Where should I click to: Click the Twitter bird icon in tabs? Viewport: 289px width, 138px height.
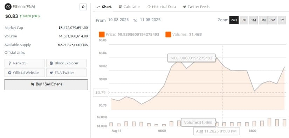pos(185,7)
